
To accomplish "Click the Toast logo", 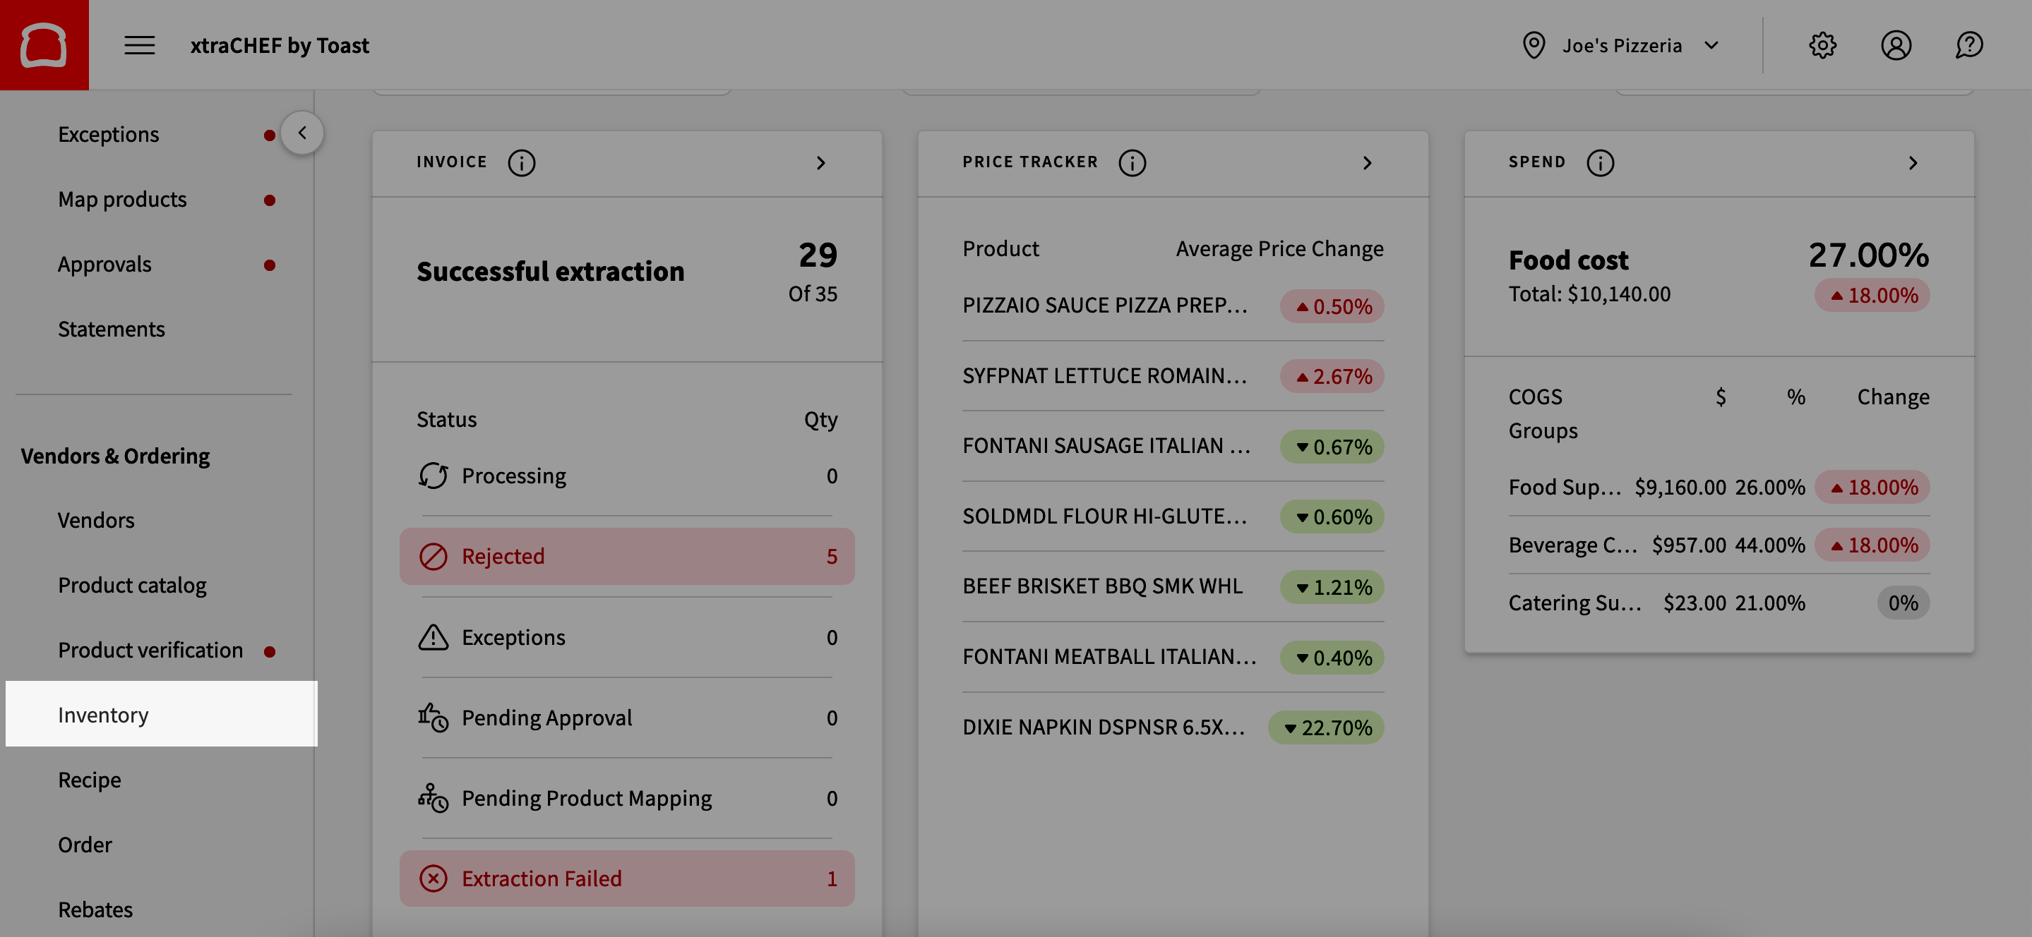I will click(44, 44).
